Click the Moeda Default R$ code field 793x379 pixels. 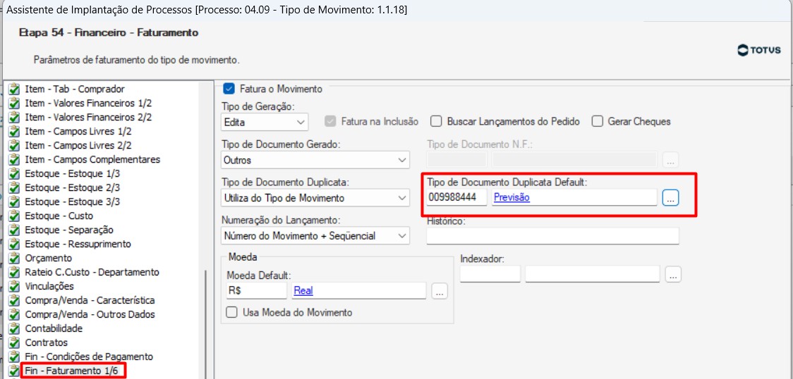click(x=256, y=291)
